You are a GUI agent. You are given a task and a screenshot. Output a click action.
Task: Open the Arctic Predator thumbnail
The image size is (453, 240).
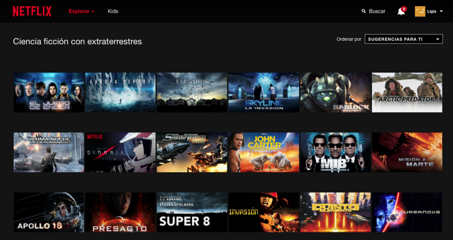[x=407, y=93]
